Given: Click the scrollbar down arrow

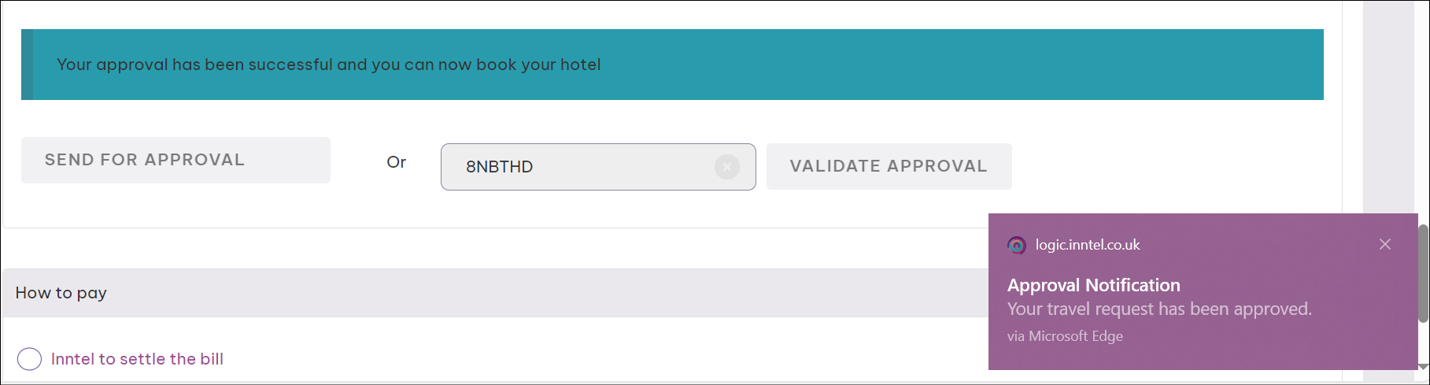Looking at the screenshot, I should (1423, 367).
